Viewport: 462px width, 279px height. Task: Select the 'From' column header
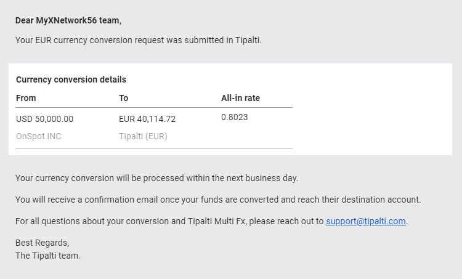pos(26,98)
